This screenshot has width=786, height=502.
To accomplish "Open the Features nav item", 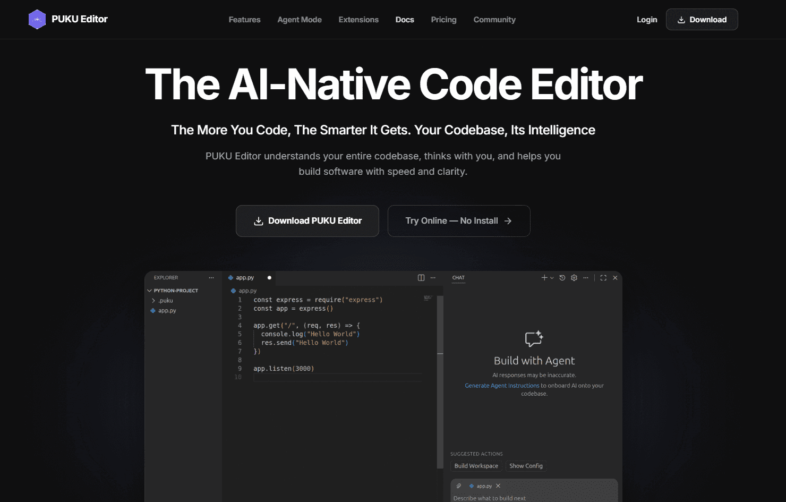I will (x=244, y=20).
